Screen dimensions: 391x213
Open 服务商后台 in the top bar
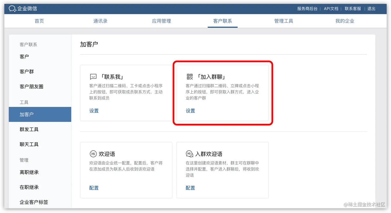307,9
